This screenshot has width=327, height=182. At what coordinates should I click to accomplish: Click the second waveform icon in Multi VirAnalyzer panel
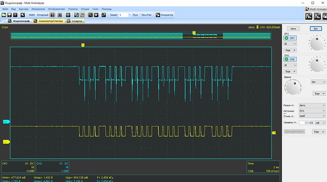pos(318,17)
